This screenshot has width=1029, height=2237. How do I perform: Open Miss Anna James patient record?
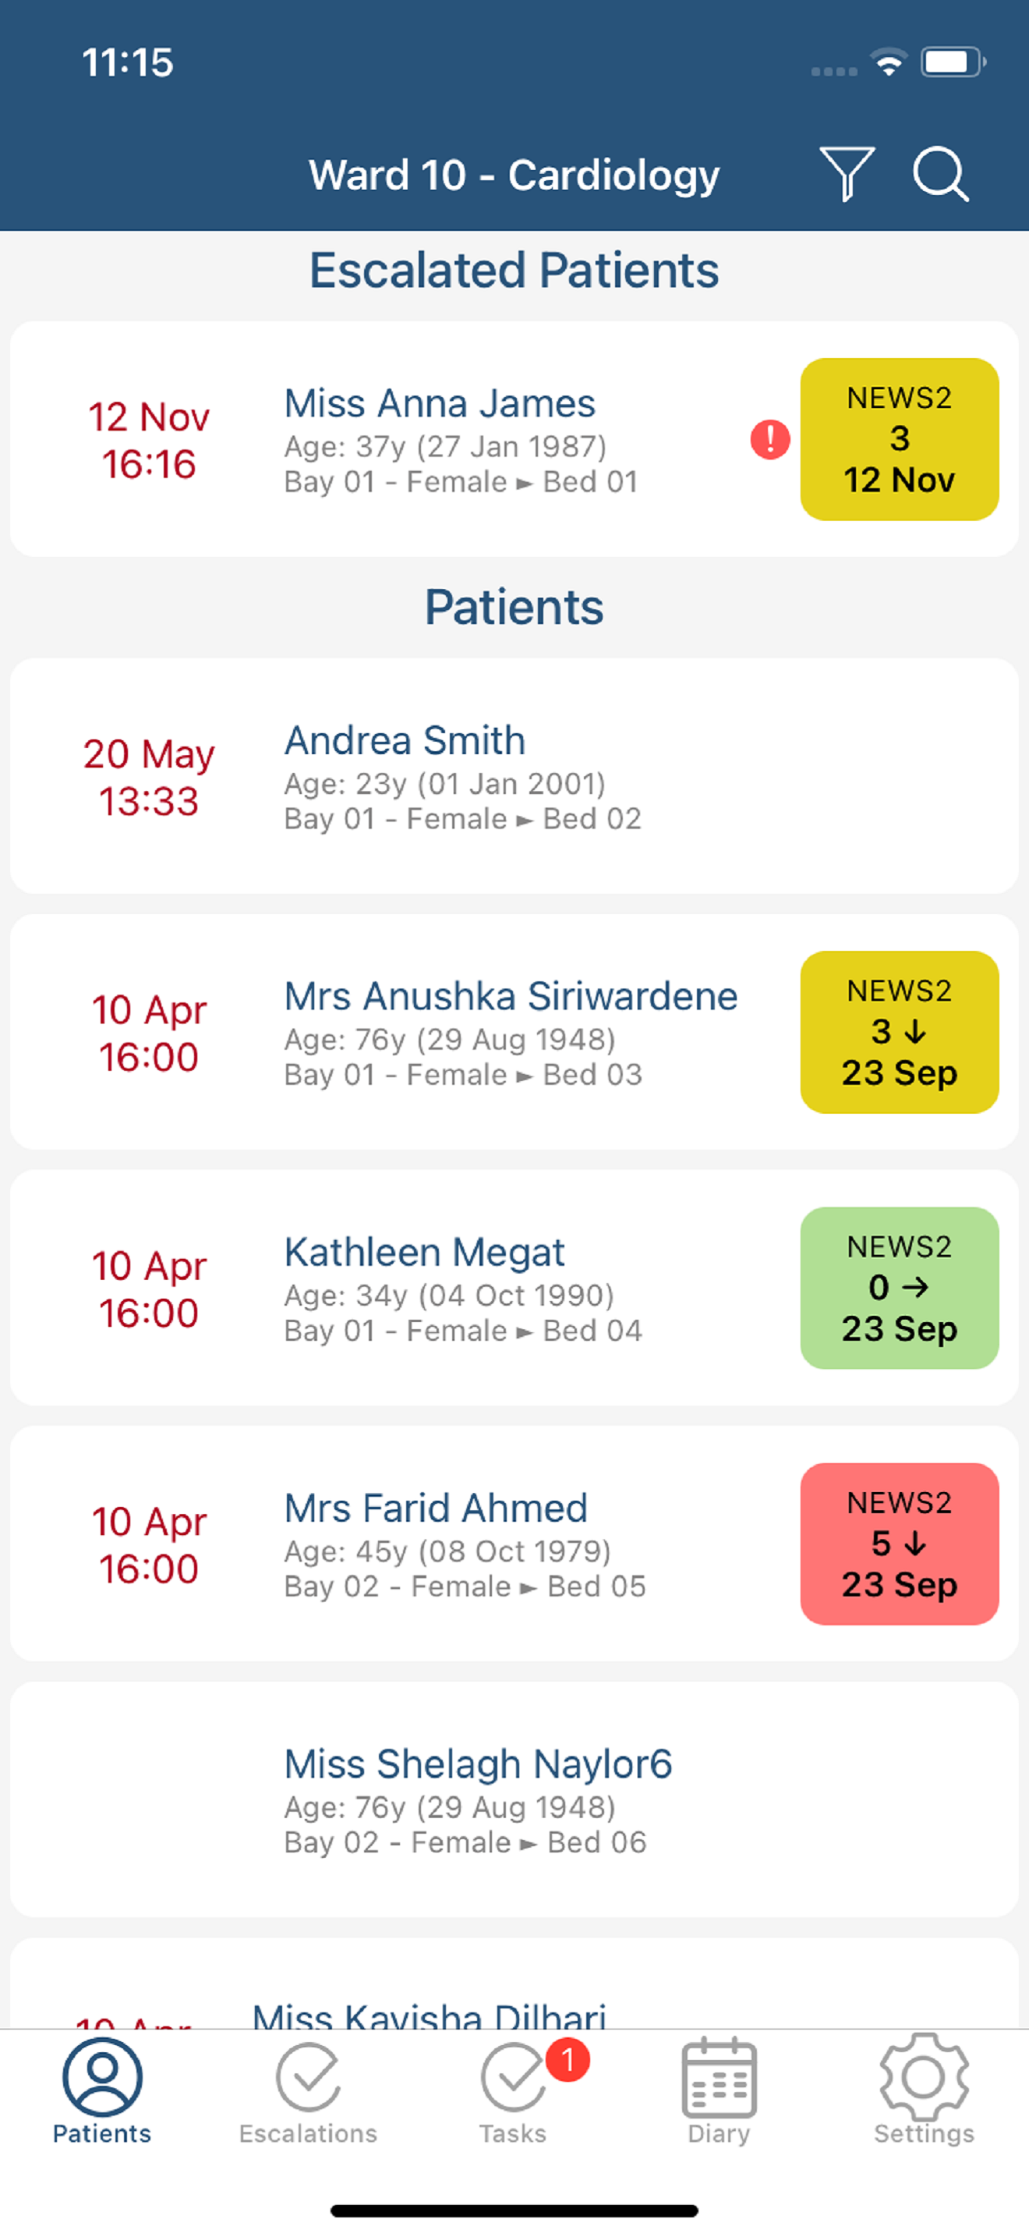point(514,439)
